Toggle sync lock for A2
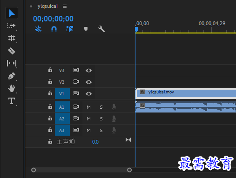236x178 pixels. coord(76,119)
